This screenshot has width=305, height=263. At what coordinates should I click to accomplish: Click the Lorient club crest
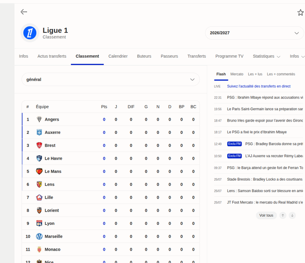coord(39,210)
